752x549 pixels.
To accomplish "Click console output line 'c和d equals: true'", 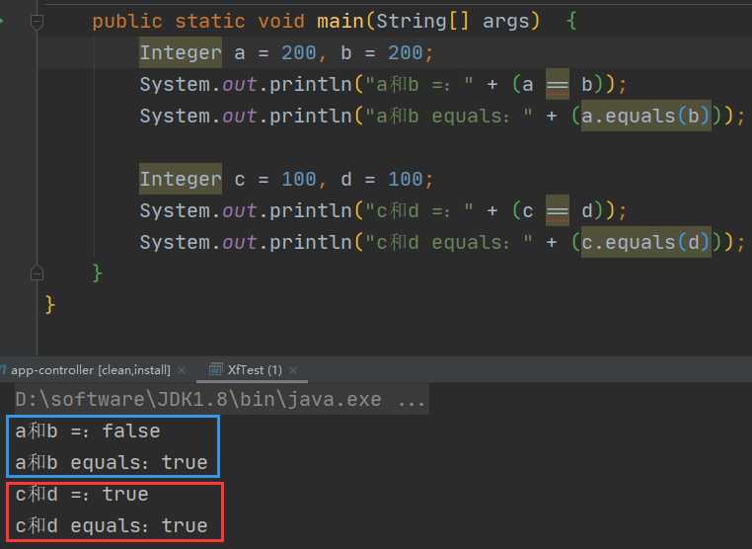I will [x=111, y=525].
